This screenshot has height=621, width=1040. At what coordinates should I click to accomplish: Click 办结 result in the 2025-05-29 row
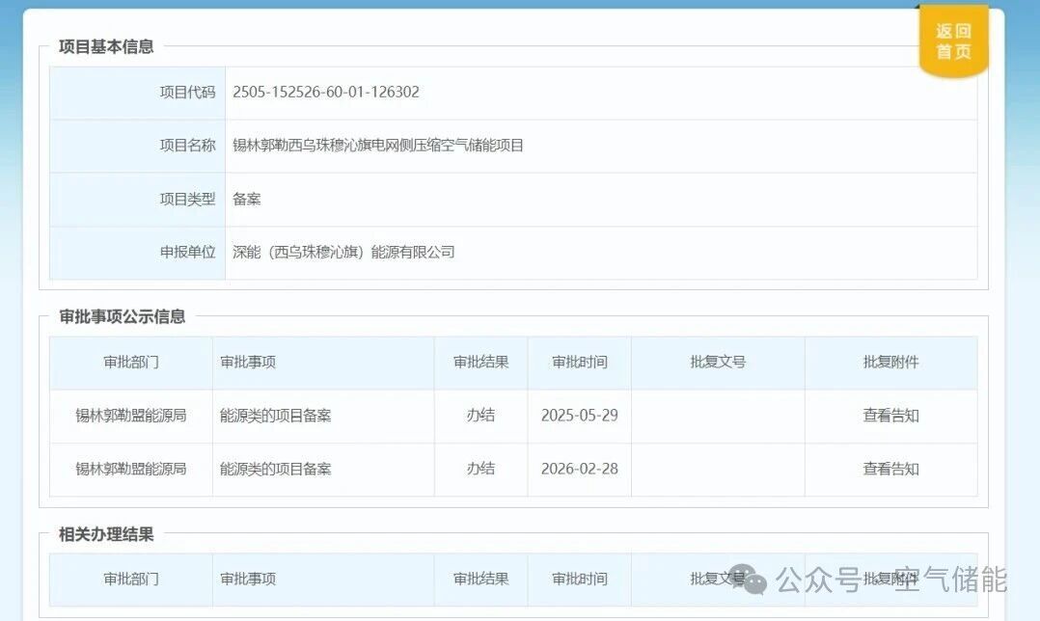(x=480, y=416)
